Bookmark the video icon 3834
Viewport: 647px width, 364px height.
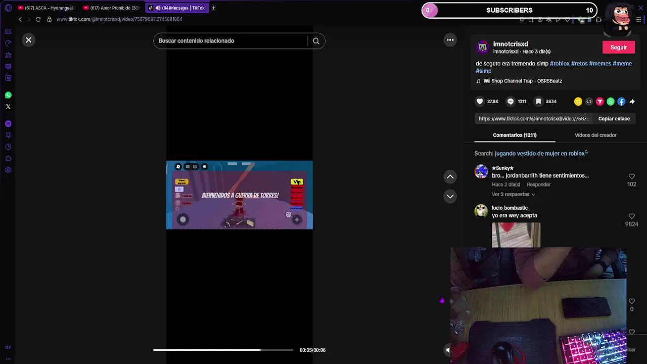point(538,102)
